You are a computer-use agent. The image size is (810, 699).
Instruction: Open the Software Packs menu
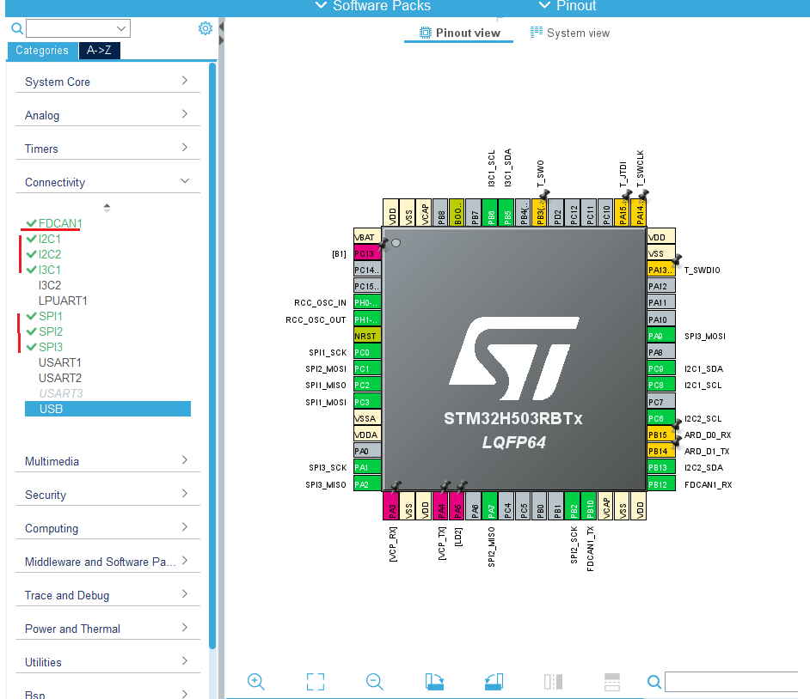(x=372, y=6)
